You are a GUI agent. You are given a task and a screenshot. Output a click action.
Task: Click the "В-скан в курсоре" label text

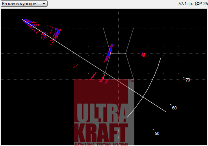[19, 4]
